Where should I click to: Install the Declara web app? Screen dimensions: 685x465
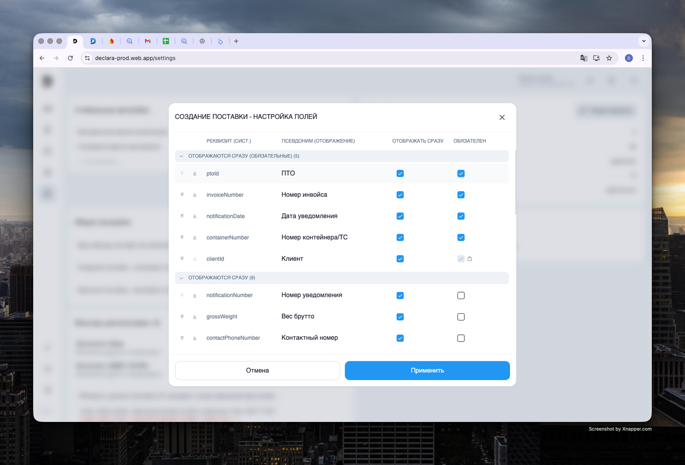pyautogui.click(x=596, y=58)
